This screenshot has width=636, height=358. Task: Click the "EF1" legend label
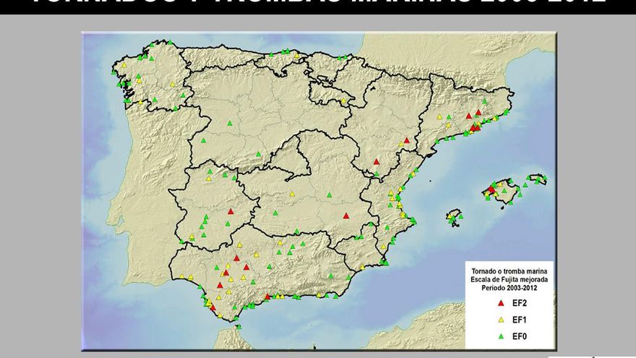point(519,320)
